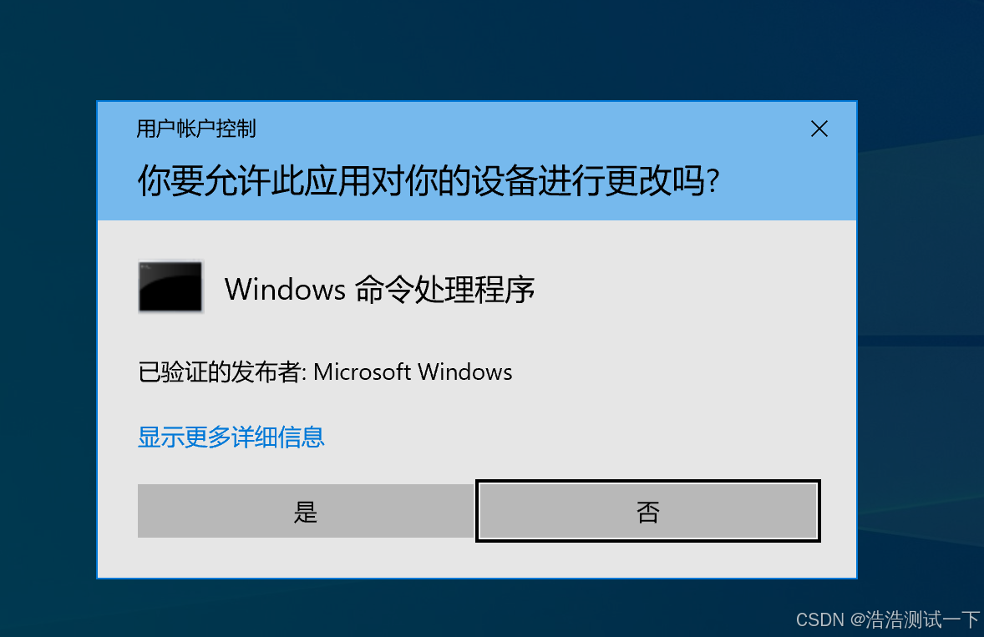Image resolution: width=984 pixels, height=637 pixels.
Task: Open the 显示更多详细信息 link
Action: [x=231, y=437]
